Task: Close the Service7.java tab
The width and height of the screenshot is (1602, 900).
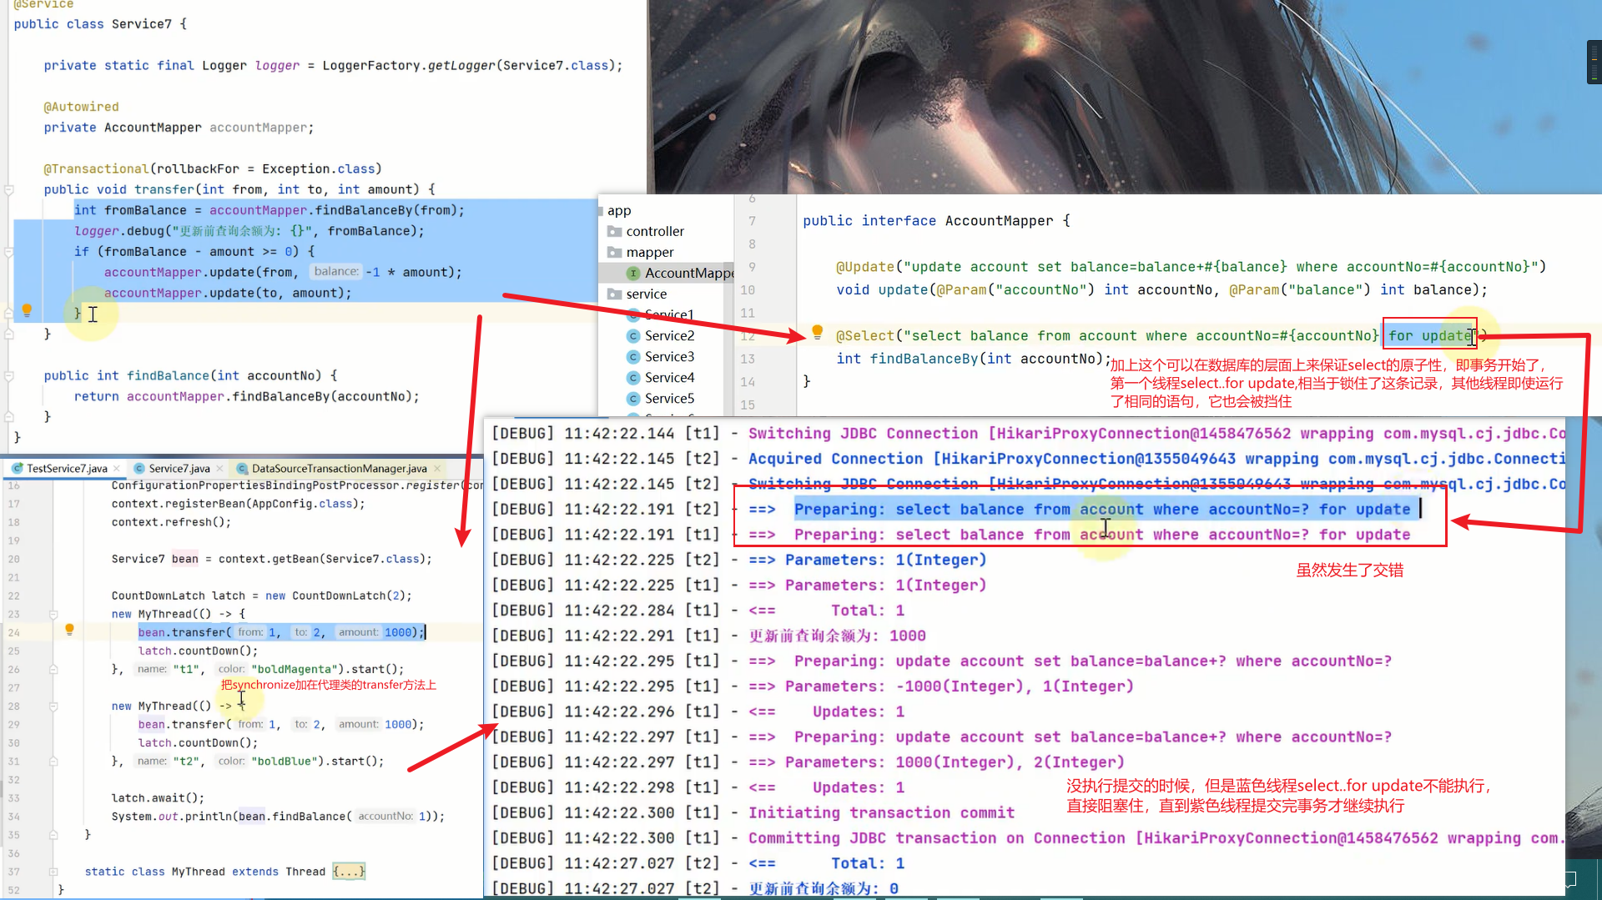Action: (x=219, y=469)
